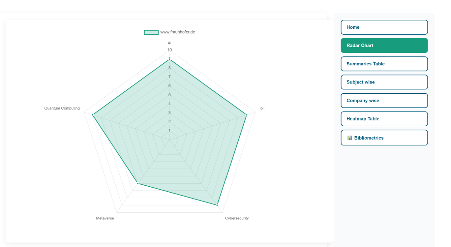Click the Cybersecurity axis label

click(237, 218)
